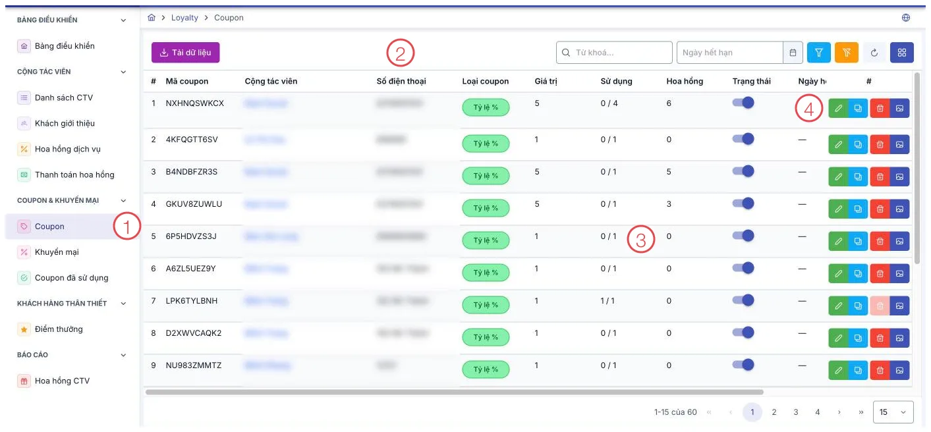
Task: Delete coupon D2XWVCAQK2 with the trash icon
Action: [x=880, y=338]
